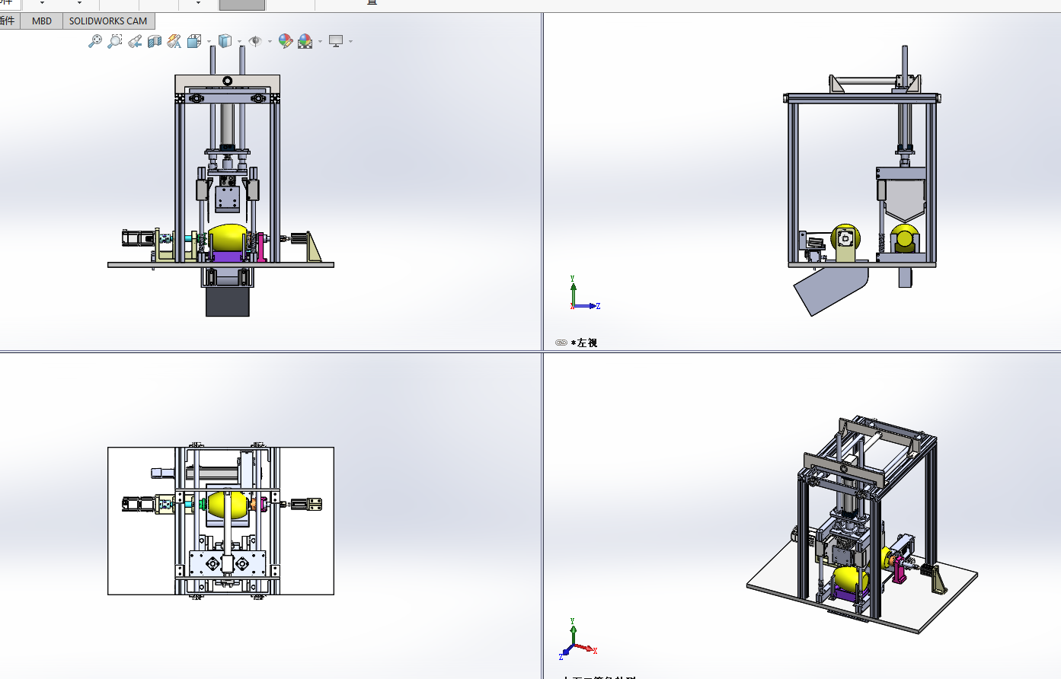Viewport: 1061px width, 679px height.
Task: Open Dynamic Annotation Views icon
Action: tap(174, 41)
